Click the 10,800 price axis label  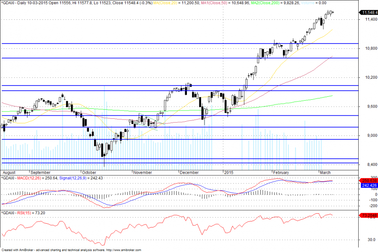click(371, 48)
